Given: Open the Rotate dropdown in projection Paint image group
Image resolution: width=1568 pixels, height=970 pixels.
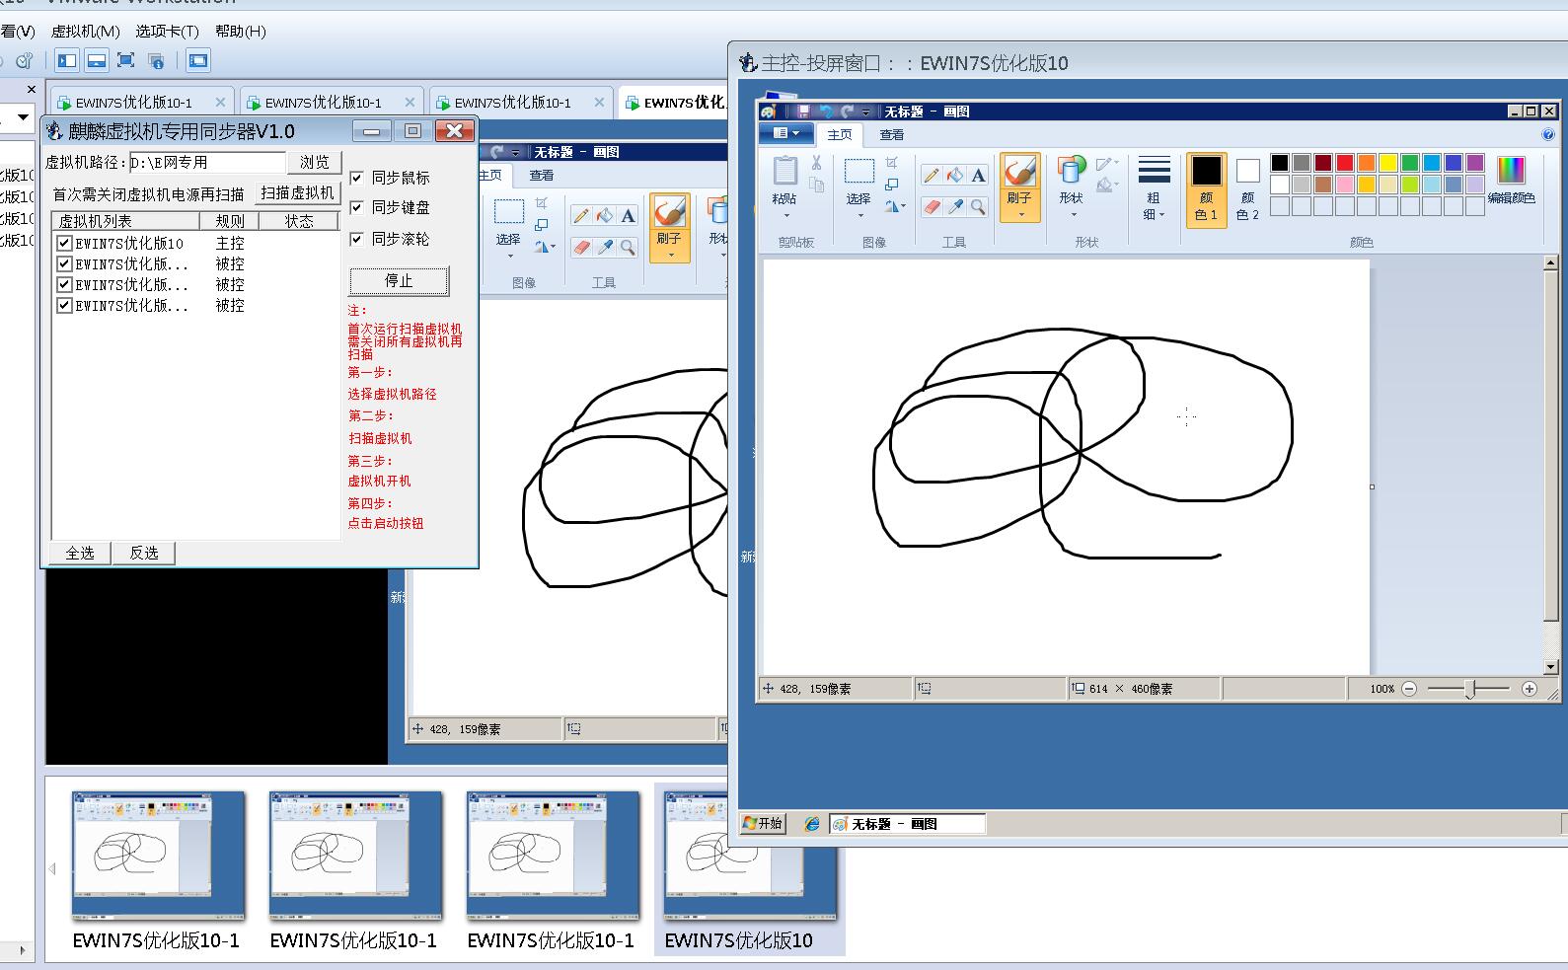Looking at the screenshot, I should pos(894,206).
